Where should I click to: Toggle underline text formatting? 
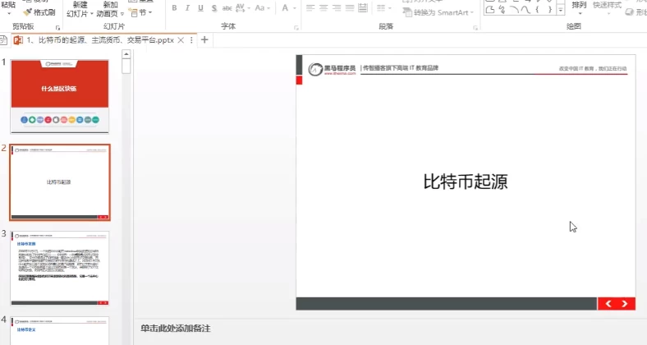point(201,8)
